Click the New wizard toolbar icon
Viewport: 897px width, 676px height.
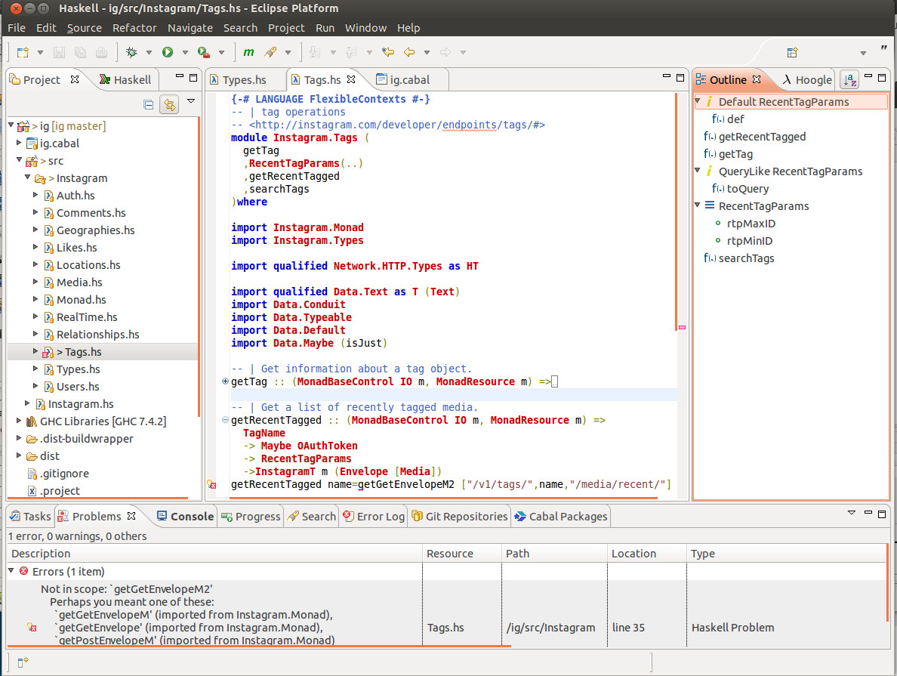click(x=23, y=53)
